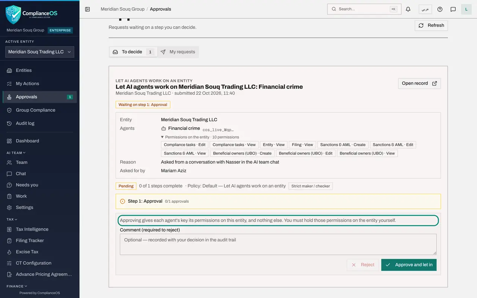The image size is (477, 298).
Task: Click Approve and let in
Action: (x=409, y=265)
